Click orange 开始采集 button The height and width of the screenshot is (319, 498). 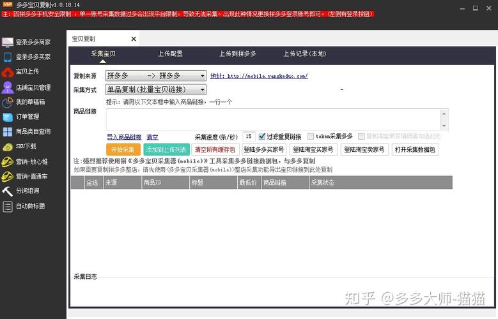(x=123, y=150)
